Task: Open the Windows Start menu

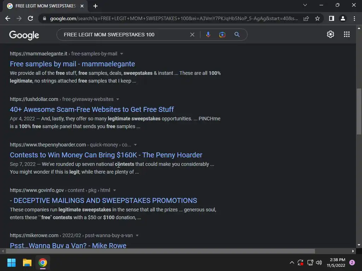Action: (x=11, y=263)
